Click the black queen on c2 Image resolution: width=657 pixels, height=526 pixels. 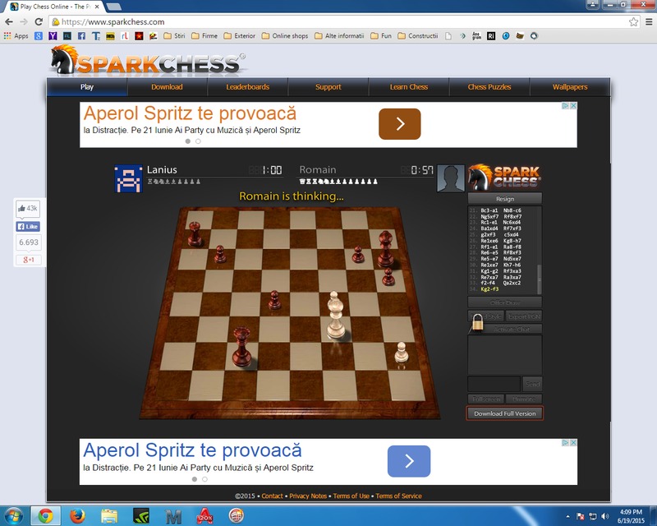point(242,347)
